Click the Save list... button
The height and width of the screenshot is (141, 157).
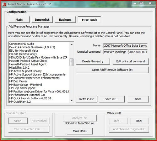point(112,99)
